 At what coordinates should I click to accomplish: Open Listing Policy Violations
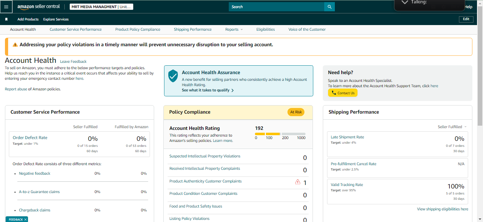190,218
